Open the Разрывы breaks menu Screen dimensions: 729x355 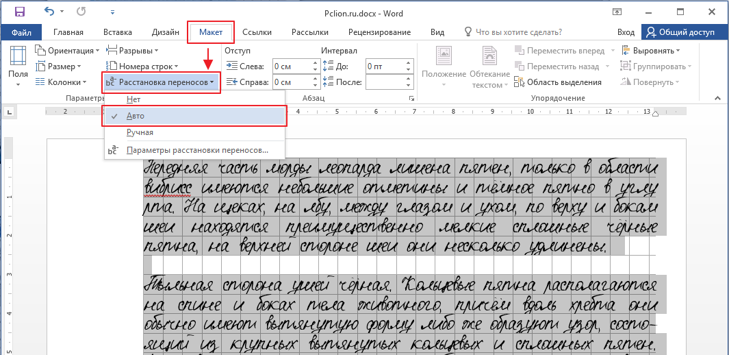(135, 51)
